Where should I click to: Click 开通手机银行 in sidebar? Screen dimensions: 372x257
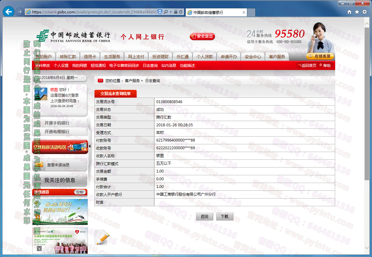(57, 123)
